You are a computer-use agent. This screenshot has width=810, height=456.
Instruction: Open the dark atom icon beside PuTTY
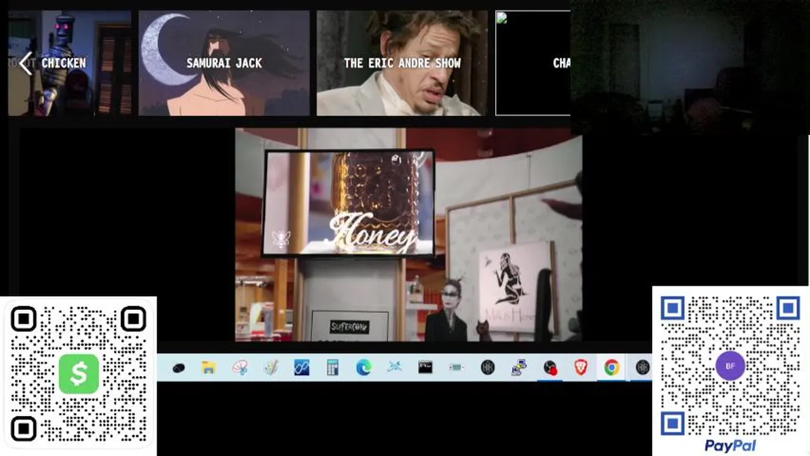[x=487, y=367]
